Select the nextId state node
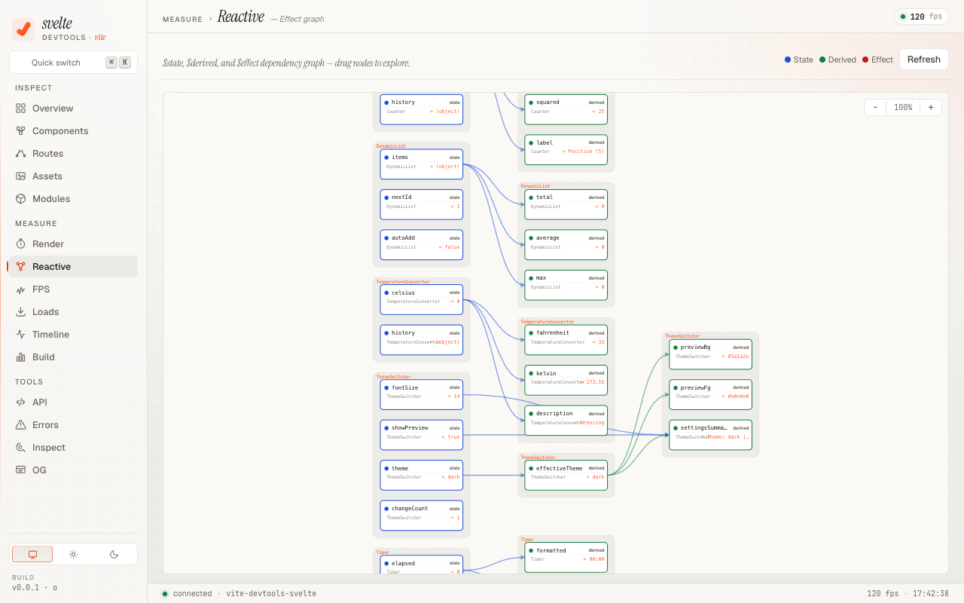 point(422,204)
